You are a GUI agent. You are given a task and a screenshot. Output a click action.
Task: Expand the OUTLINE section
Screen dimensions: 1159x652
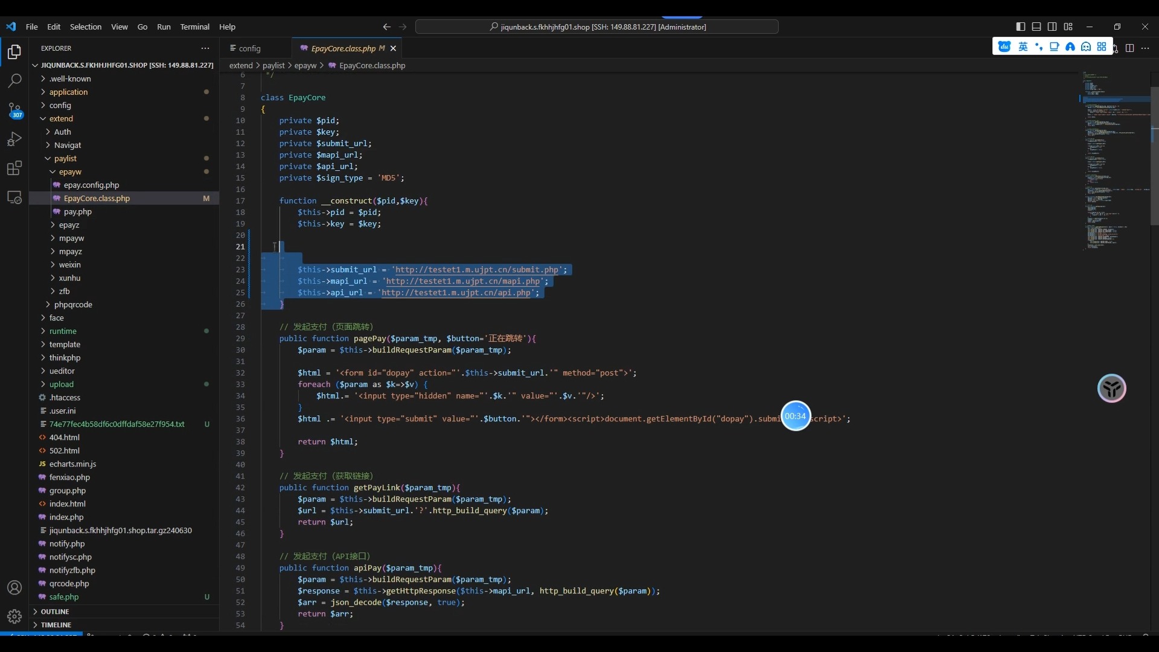[x=124, y=612]
